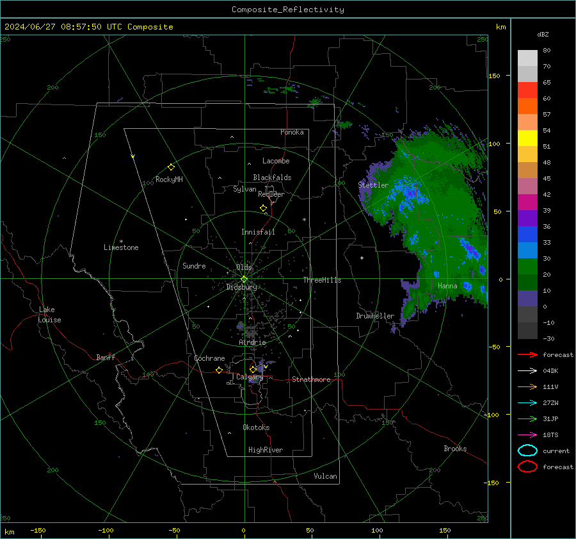Click the Okotoks city label
The image size is (576, 539).
click(x=256, y=427)
